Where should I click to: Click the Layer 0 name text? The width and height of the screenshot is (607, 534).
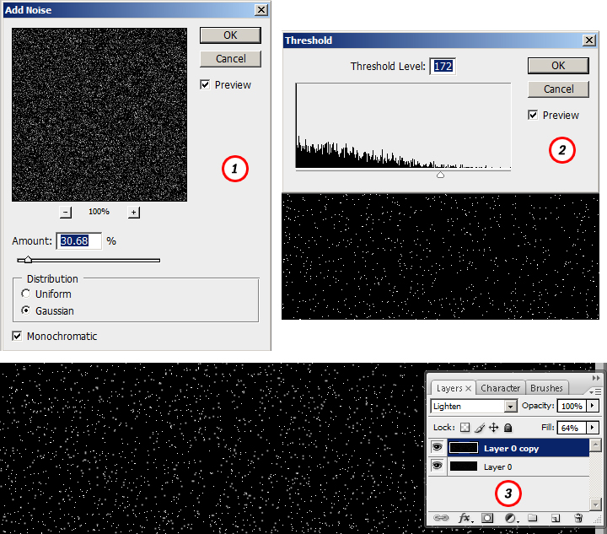tap(497, 467)
